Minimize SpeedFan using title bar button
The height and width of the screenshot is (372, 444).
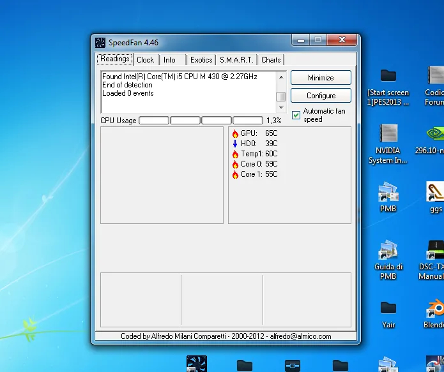point(301,40)
